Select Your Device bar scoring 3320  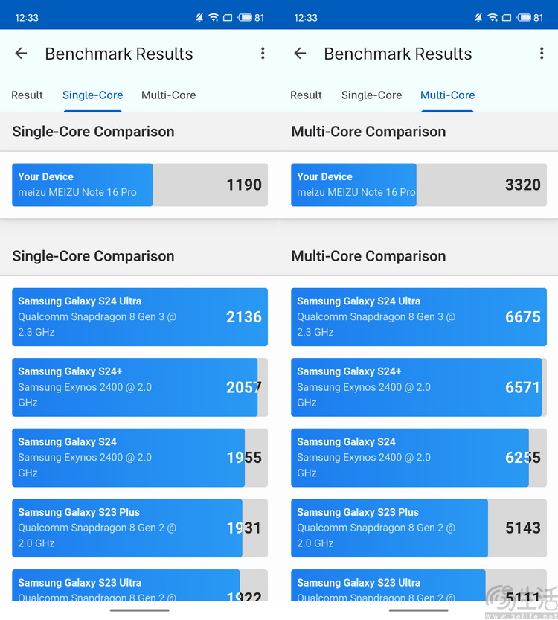(x=419, y=185)
